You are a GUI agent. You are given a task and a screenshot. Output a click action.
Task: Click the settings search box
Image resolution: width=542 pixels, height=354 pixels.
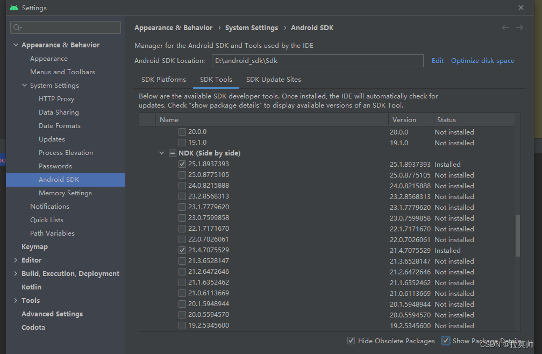point(66,27)
